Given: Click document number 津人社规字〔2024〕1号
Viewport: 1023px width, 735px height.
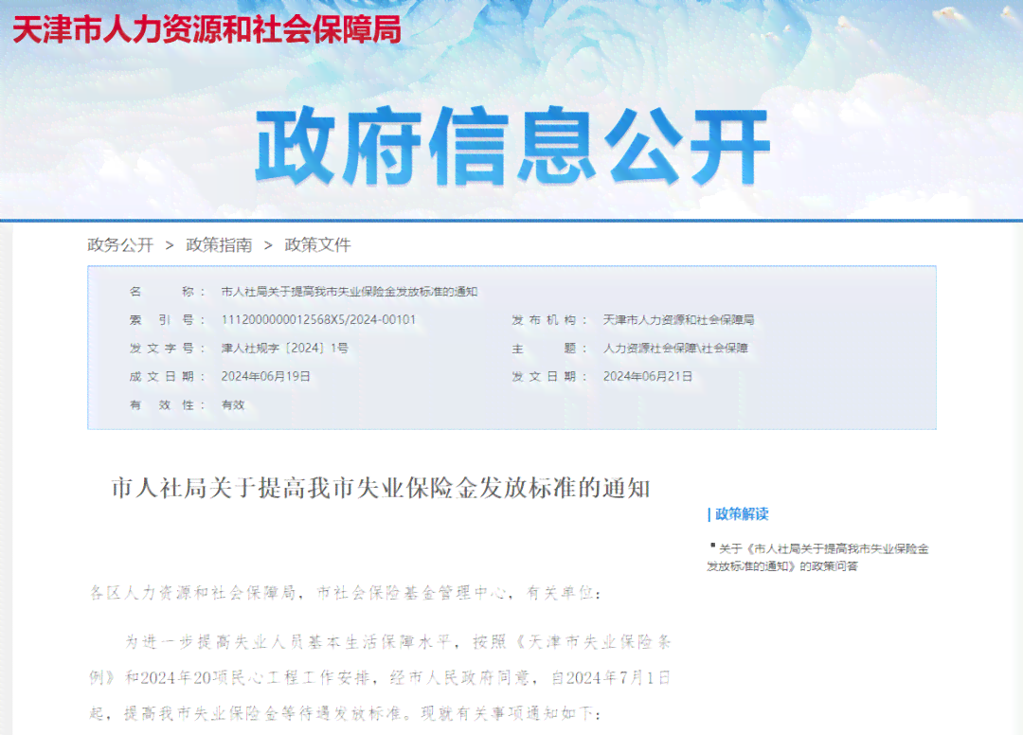Looking at the screenshot, I should point(284,349).
